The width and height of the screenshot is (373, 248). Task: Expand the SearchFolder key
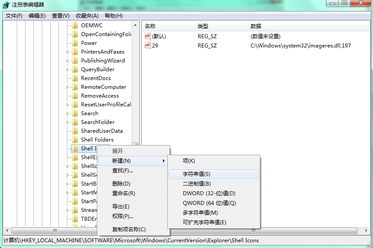coord(67,122)
